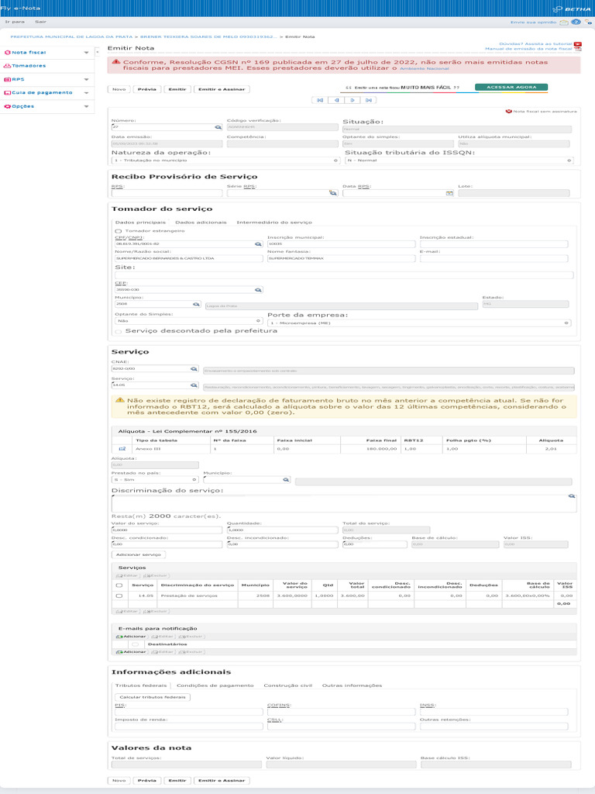
Task: Open the Condições de pagamento tab
Action: (x=215, y=685)
